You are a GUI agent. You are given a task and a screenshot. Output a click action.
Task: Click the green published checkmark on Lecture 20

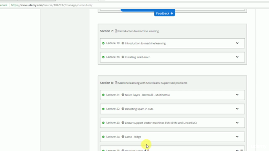click(x=103, y=57)
